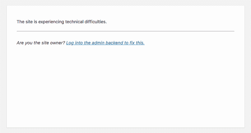Click the horizontal divider line below the message
251x133 pixels.
click(x=126, y=31)
